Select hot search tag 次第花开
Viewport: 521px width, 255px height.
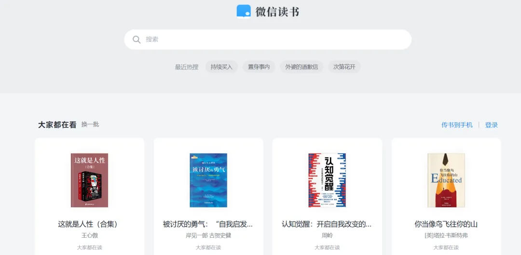coord(344,67)
